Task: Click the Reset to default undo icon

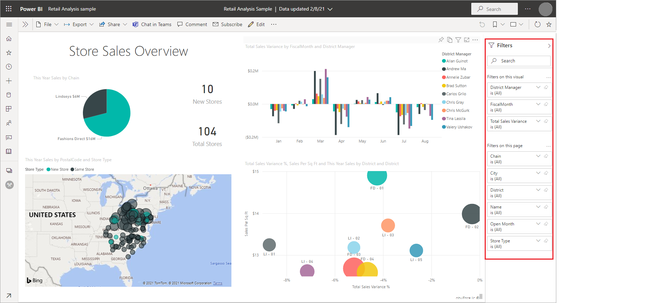Action: point(482,24)
